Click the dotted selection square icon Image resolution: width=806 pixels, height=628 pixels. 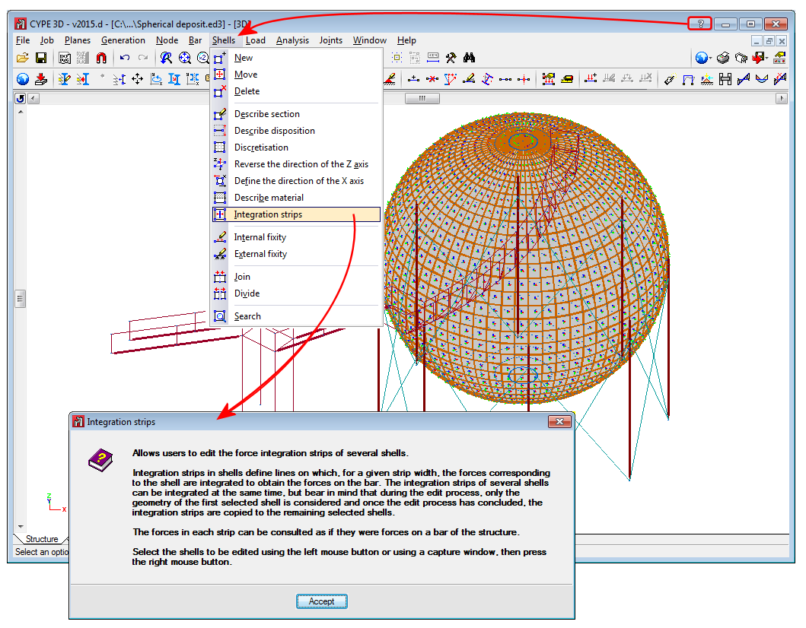[x=397, y=58]
